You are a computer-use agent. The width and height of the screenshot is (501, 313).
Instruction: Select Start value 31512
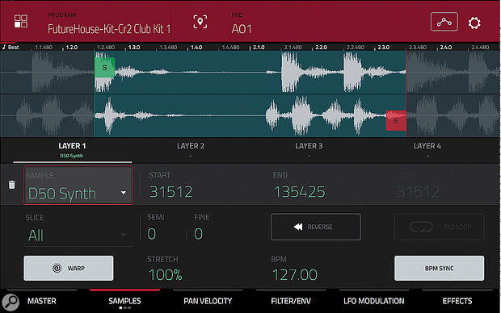point(171,192)
